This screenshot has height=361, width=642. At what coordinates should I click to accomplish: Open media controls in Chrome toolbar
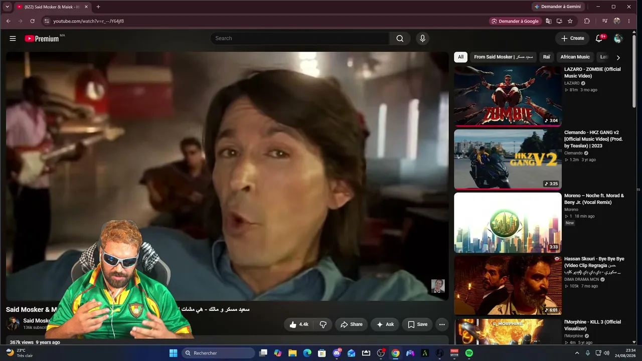(605, 21)
